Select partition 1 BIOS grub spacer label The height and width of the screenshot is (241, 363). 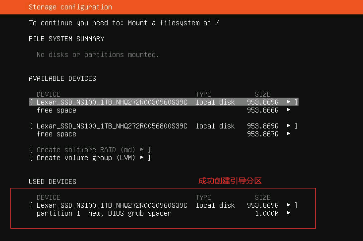(x=104, y=213)
